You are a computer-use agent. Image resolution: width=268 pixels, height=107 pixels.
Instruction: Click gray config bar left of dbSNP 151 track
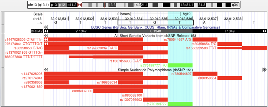[x=3, y=87]
